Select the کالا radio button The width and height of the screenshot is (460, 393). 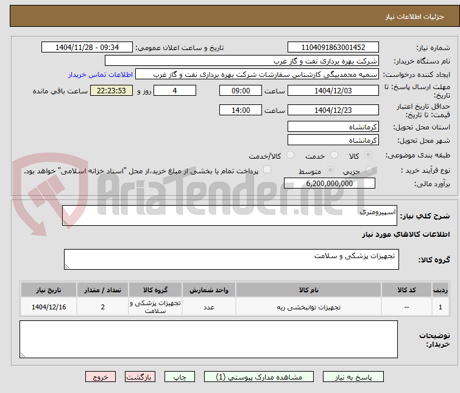click(x=368, y=155)
